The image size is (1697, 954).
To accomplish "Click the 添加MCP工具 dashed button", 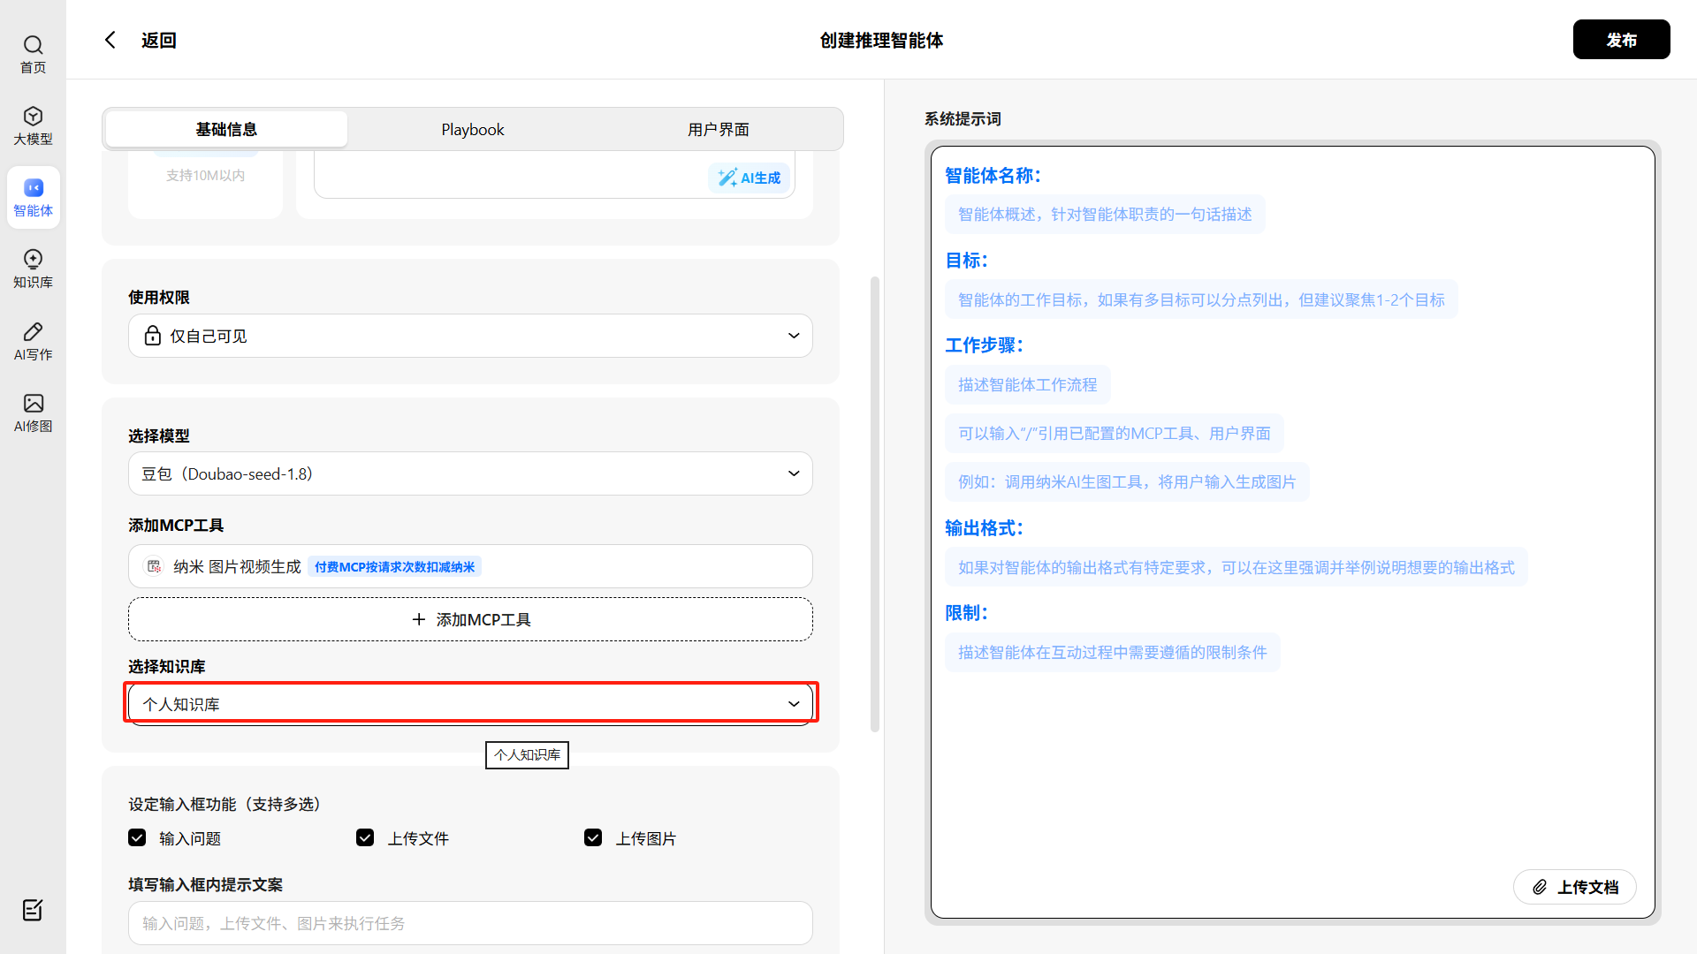I will 470,619.
